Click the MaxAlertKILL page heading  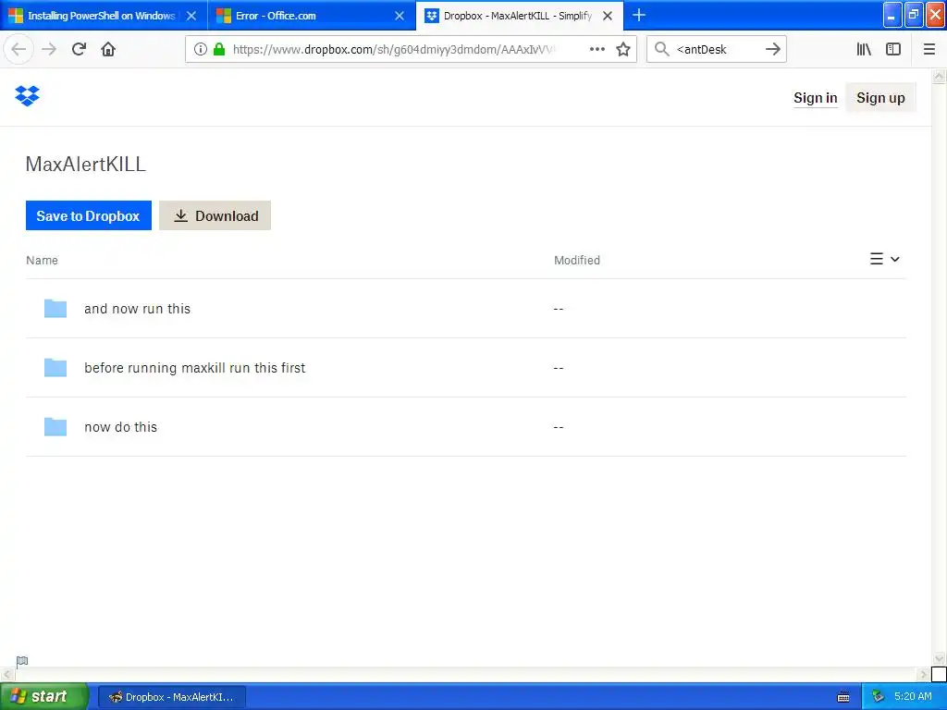86,165
